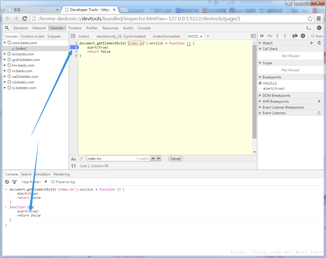Hide the navigator sidebar icon

pos(73,36)
